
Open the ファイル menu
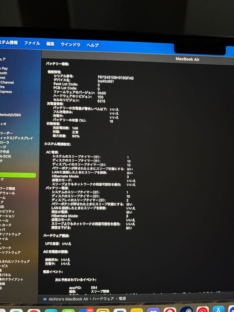[32, 43]
